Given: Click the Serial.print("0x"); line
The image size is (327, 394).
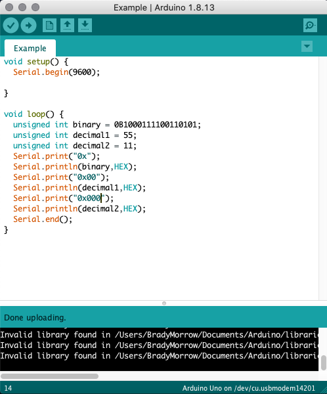Looking at the screenshot, I should [56, 156].
